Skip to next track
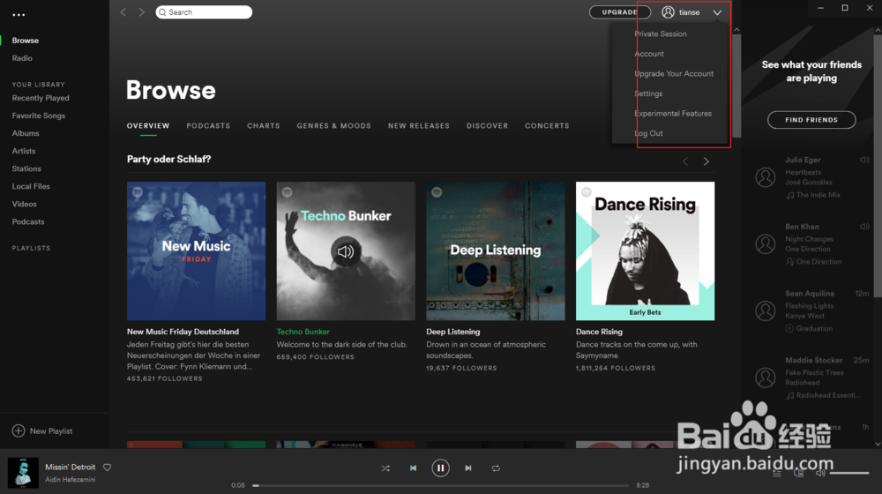This screenshot has height=494, width=882. (468, 468)
